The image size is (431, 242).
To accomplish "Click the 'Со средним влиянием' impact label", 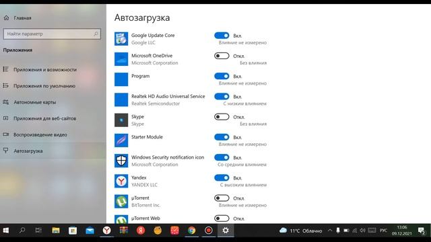I will [x=242, y=165].
